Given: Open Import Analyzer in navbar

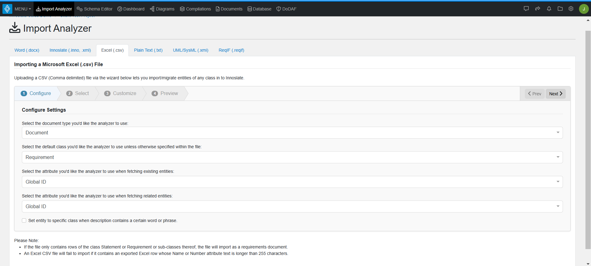Looking at the screenshot, I should coord(54,9).
